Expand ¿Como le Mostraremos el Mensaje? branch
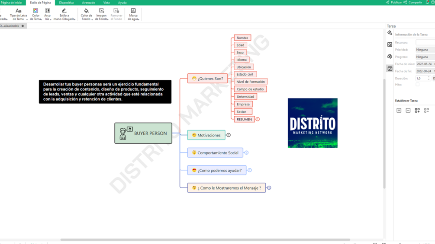 (x=269, y=188)
